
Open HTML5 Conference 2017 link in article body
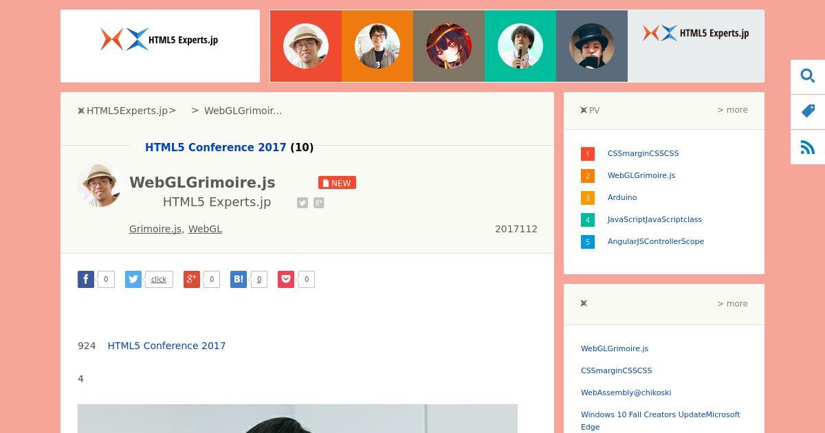point(166,346)
